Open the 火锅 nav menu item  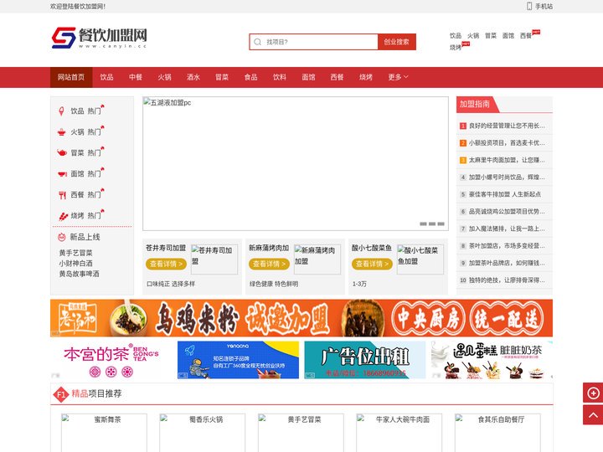(x=164, y=77)
